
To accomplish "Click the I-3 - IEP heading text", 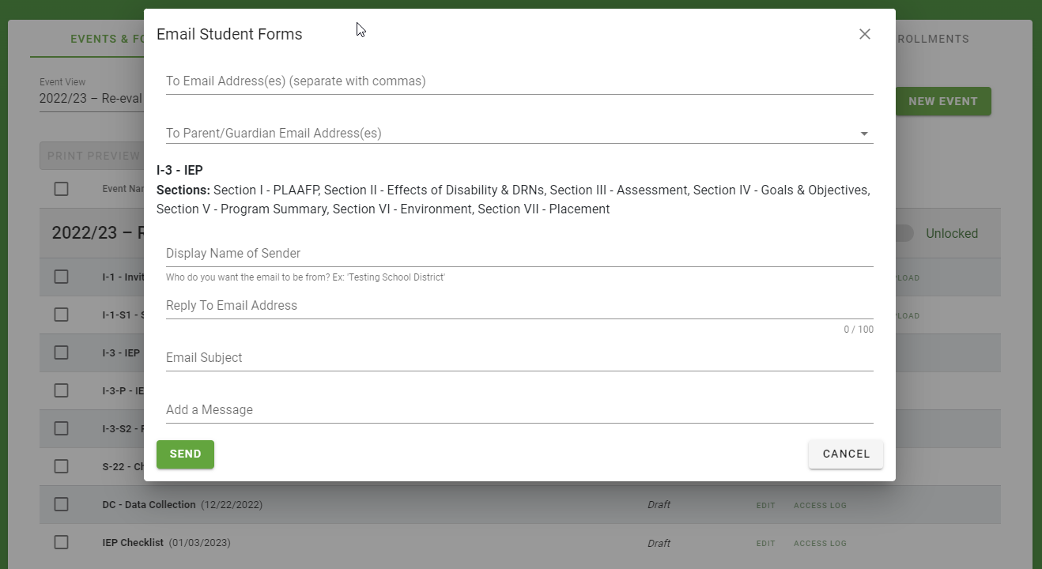I will tap(179, 171).
